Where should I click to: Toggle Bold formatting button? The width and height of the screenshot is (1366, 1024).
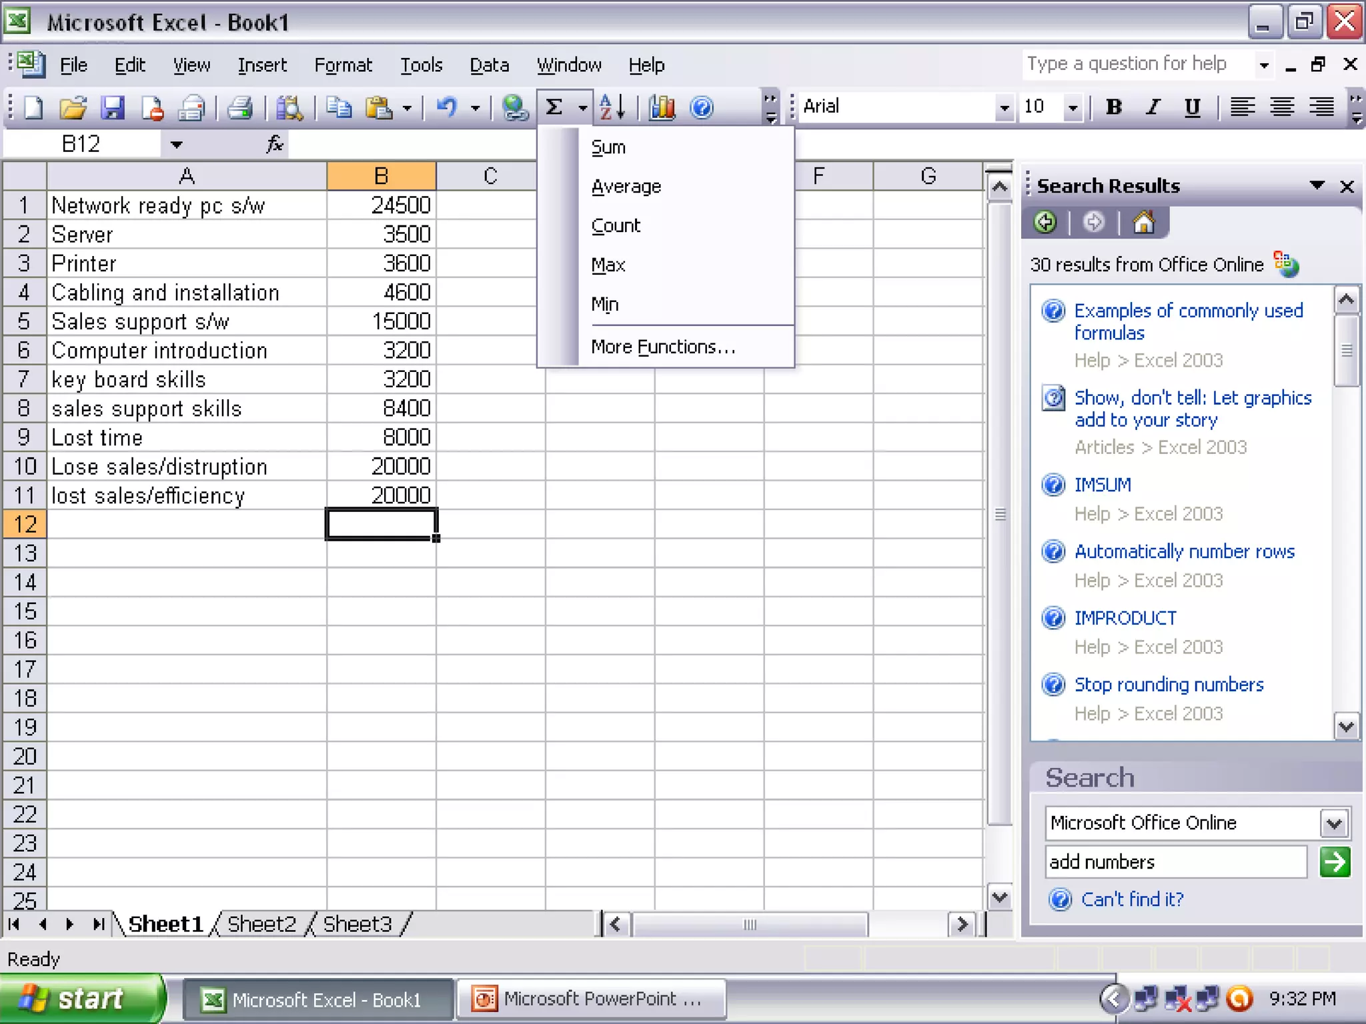1113,107
